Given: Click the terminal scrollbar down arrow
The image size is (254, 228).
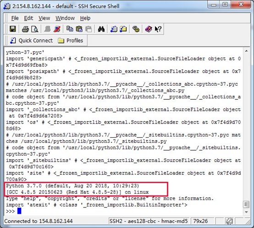Looking at the screenshot, I should 246,212.
